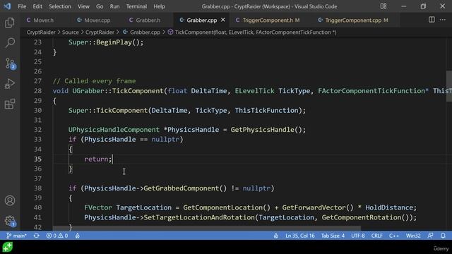Screen dimensions: 452x254
Task: Open the Search view in activity bar
Action: click(x=10, y=43)
